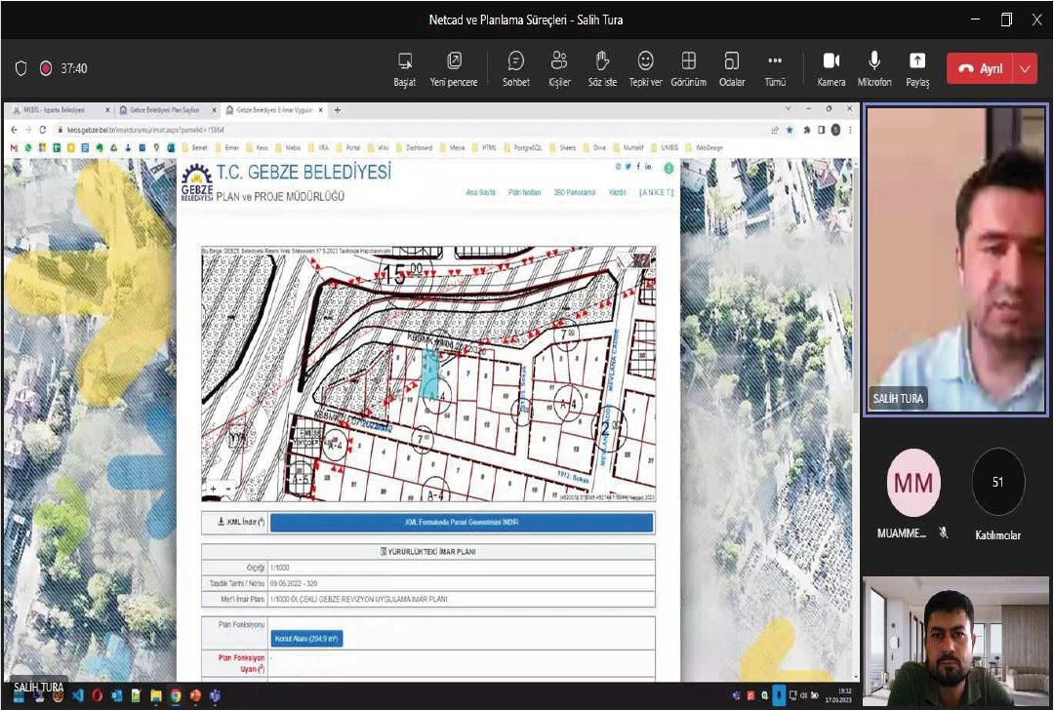Open the Gmail bookmark icon
This screenshot has height=710, width=1054.
pyautogui.click(x=14, y=148)
